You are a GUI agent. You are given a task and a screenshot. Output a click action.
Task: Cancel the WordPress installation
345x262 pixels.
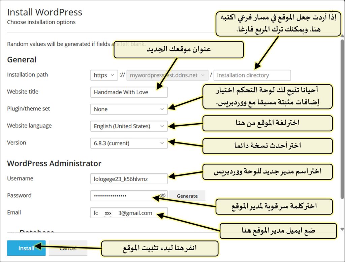[x=68, y=248]
